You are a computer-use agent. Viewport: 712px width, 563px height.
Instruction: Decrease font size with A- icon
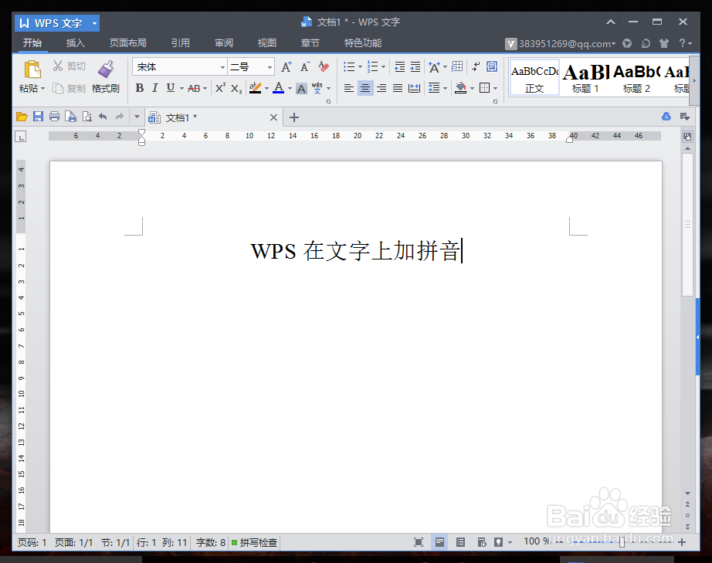coord(305,67)
